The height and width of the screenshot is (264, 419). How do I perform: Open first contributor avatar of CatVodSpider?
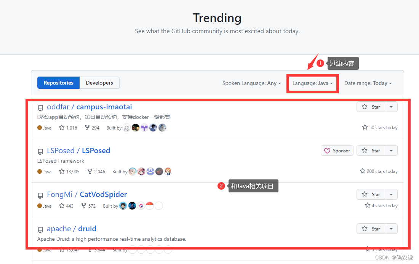click(123, 206)
